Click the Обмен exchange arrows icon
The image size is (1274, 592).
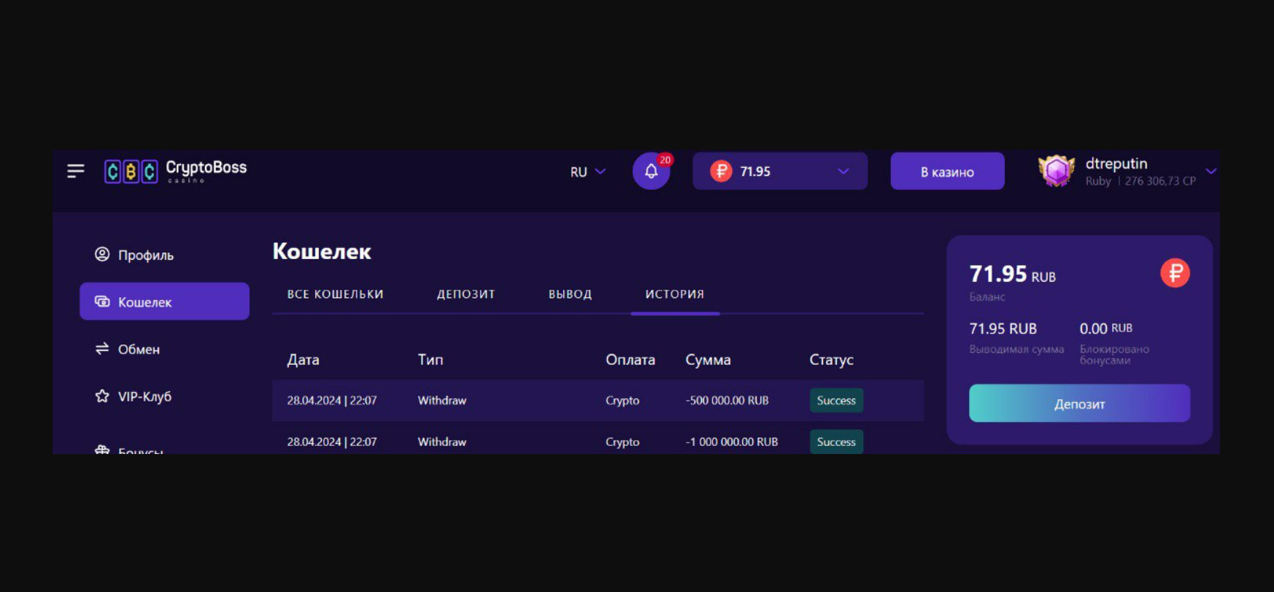click(102, 348)
